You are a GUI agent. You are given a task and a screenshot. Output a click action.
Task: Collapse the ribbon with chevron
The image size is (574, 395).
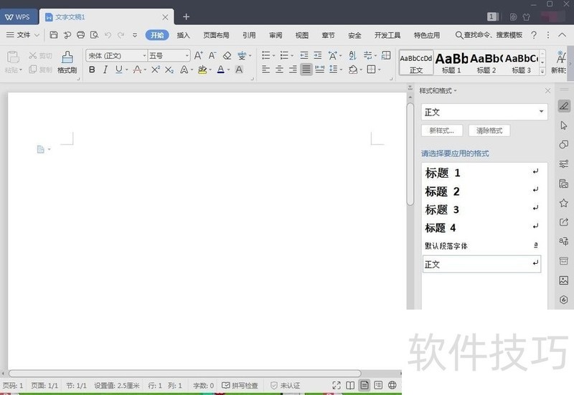(563, 35)
